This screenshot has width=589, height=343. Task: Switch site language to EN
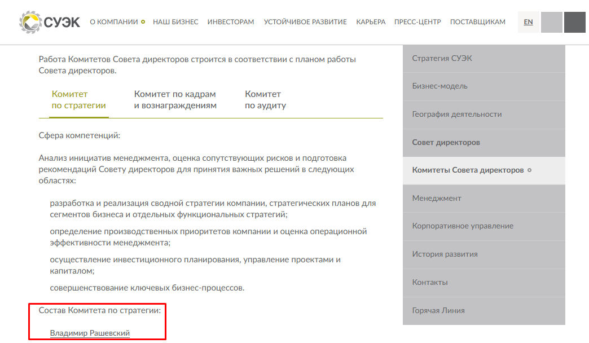pyautogui.click(x=528, y=22)
